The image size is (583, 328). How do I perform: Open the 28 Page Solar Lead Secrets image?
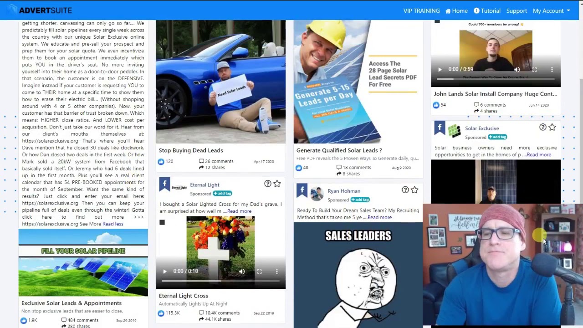(x=358, y=82)
